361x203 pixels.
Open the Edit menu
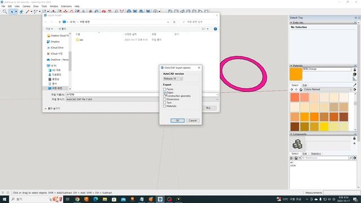(x=10, y=6)
